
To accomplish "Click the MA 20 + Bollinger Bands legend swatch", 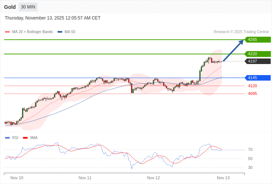I will [7, 32].
